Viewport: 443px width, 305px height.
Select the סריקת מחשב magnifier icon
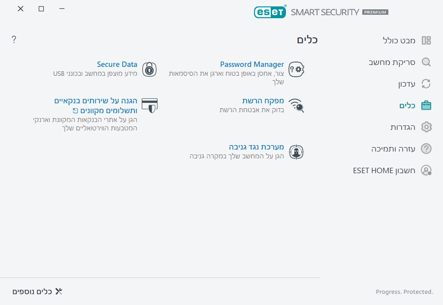pyautogui.click(x=426, y=62)
